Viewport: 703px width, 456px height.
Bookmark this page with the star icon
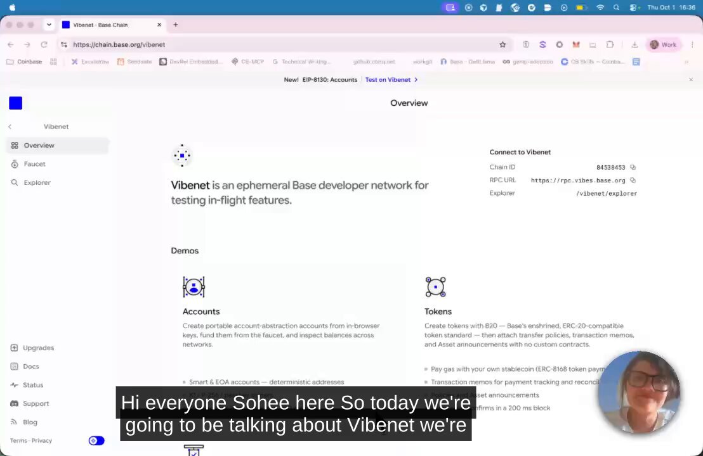click(x=503, y=45)
